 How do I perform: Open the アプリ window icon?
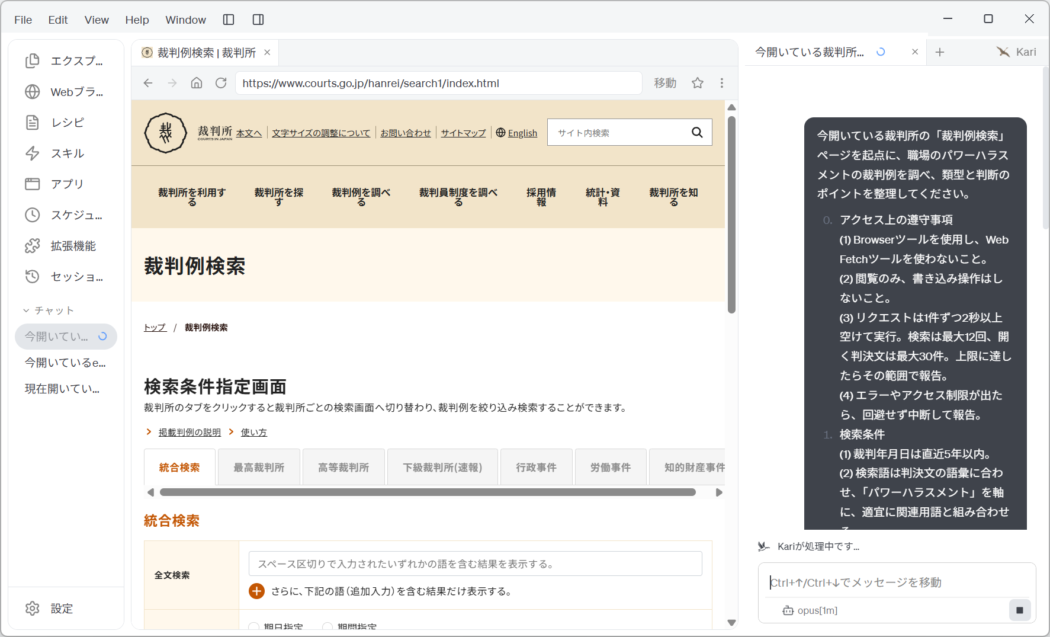coord(33,184)
